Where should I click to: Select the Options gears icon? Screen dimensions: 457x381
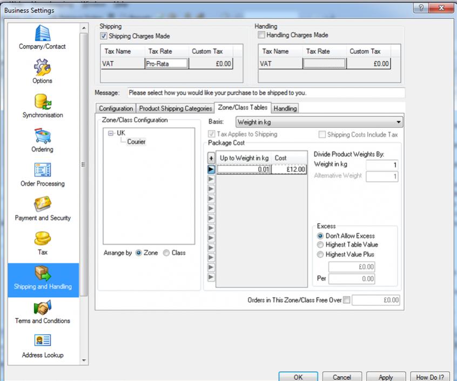[42, 67]
